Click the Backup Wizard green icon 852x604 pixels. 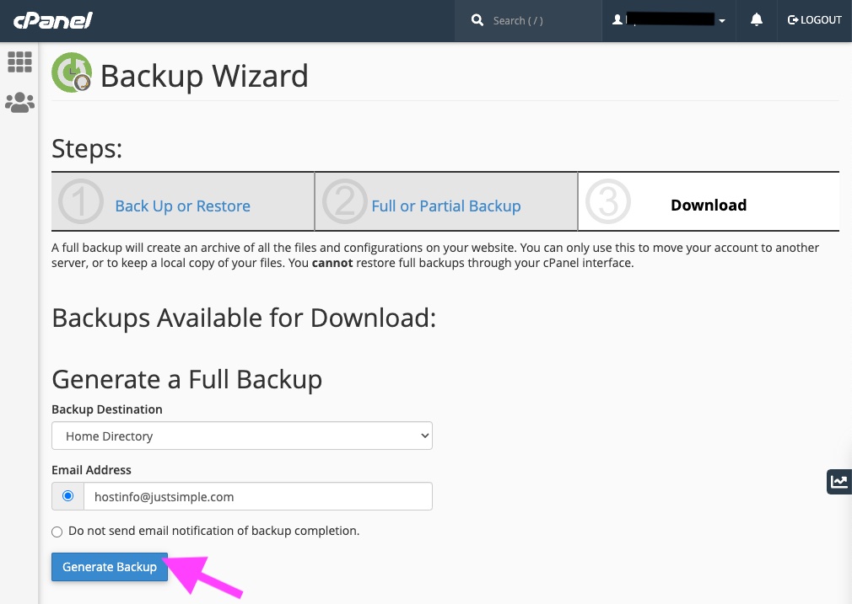click(71, 72)
